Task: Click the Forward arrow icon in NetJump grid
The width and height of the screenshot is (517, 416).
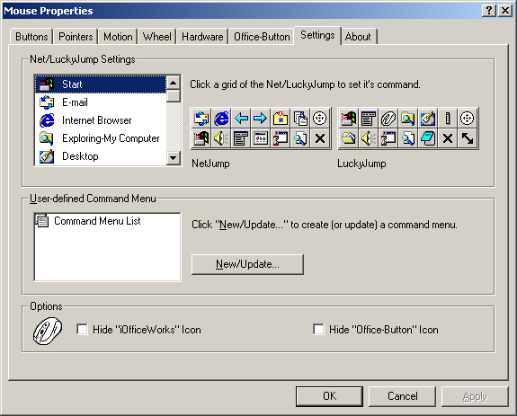Action: point(261,119)
